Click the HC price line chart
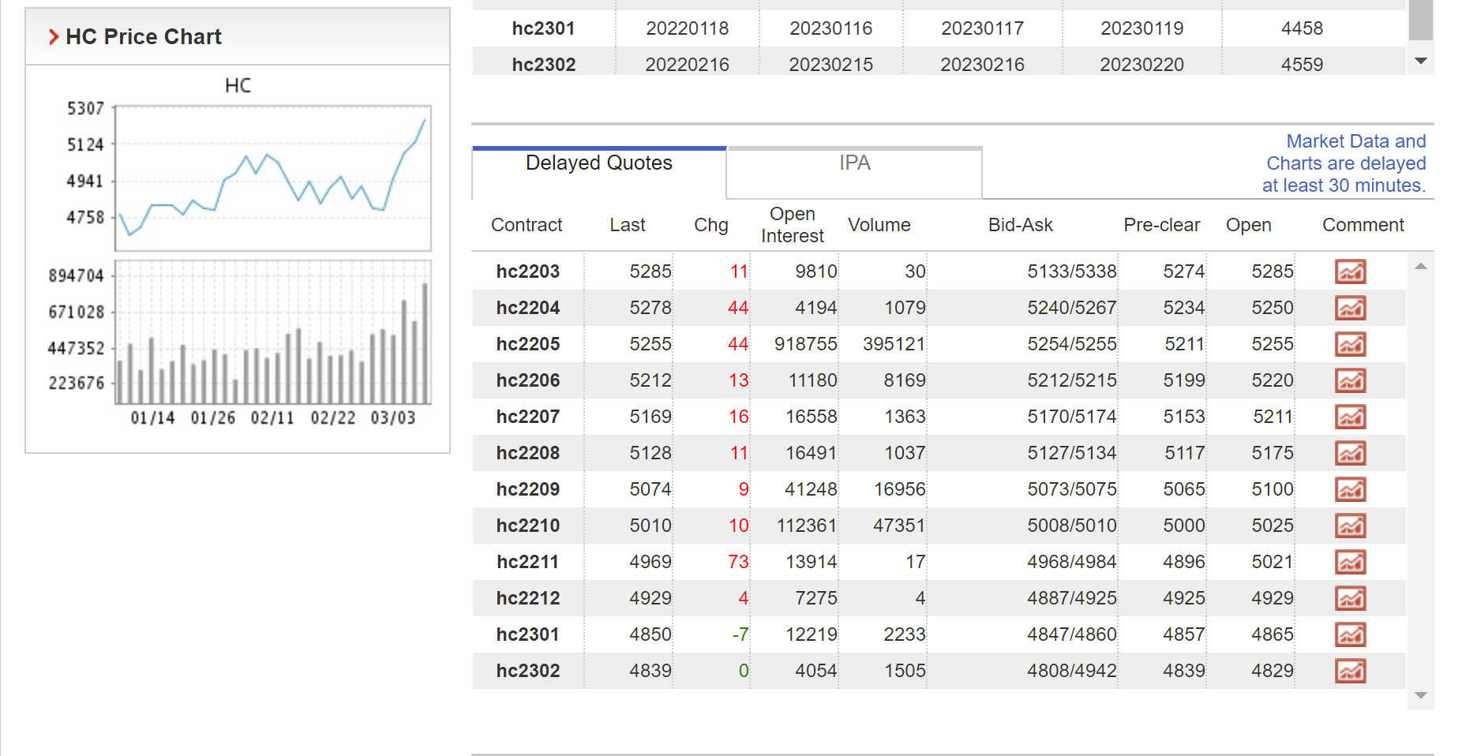Screen dimensions: 1462x756 coord(273,178)
